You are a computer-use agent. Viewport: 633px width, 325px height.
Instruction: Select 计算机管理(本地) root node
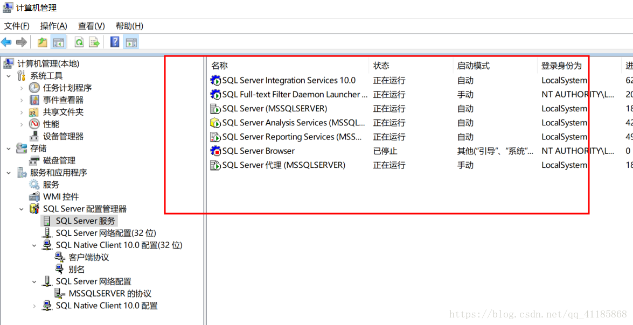[48, 63]
